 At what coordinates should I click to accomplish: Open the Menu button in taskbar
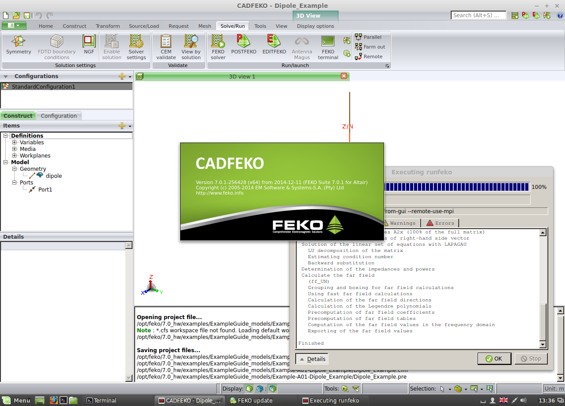[16, 400]
